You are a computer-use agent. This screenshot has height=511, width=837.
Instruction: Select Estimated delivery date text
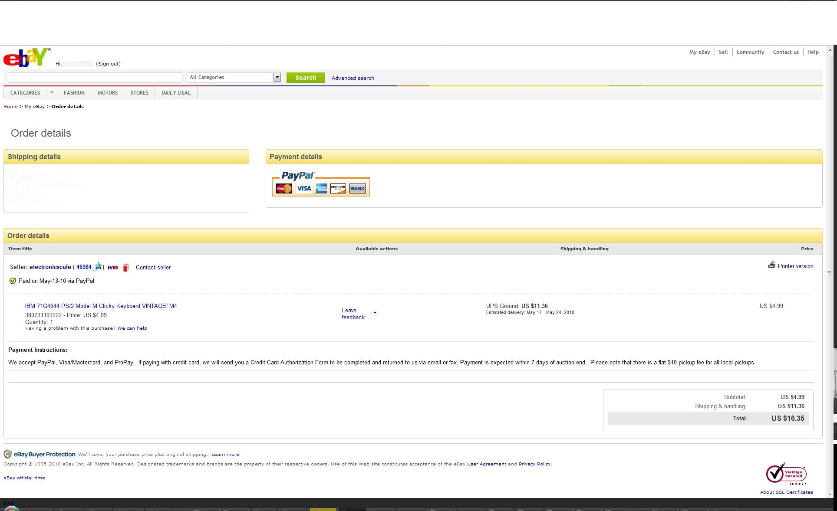coord(530,312)
